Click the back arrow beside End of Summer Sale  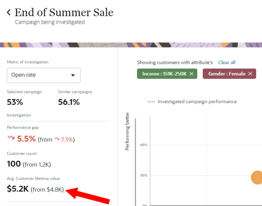(x=9, y=13)
